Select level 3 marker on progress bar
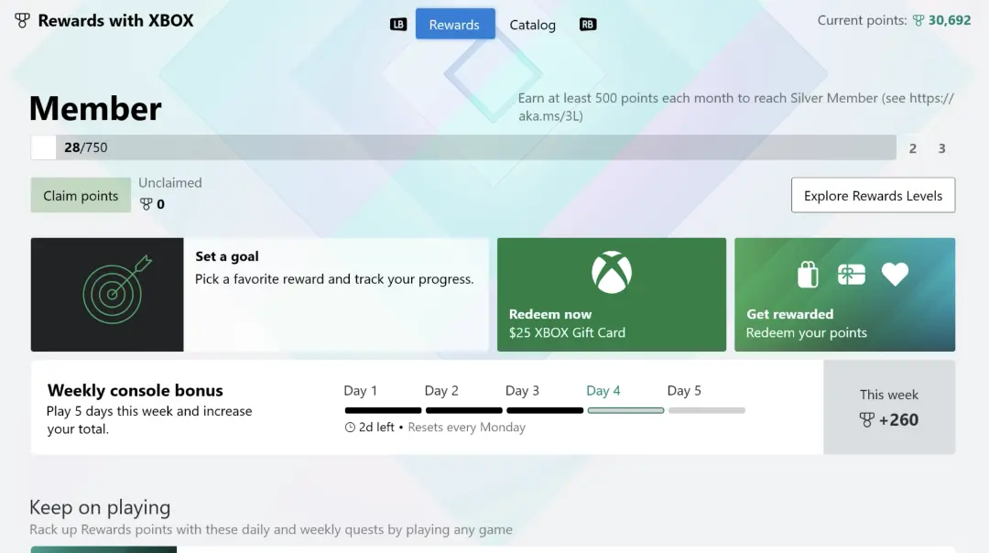 (941, 148)
